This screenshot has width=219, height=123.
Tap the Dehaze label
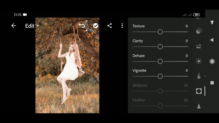139,56
